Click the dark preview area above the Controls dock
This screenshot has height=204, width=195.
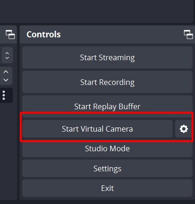97,11
